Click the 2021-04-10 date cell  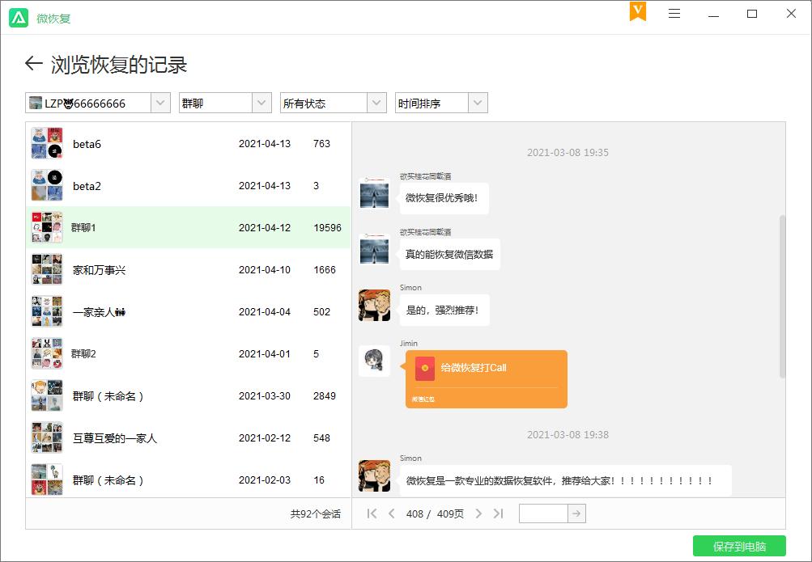point(265,270)
